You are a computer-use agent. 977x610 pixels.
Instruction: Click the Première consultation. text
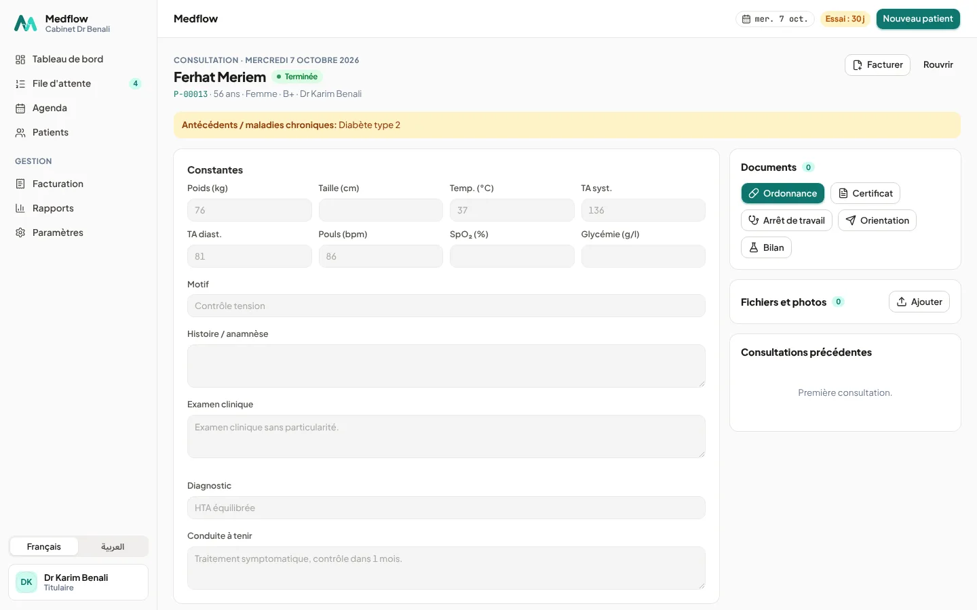[845, 392]
